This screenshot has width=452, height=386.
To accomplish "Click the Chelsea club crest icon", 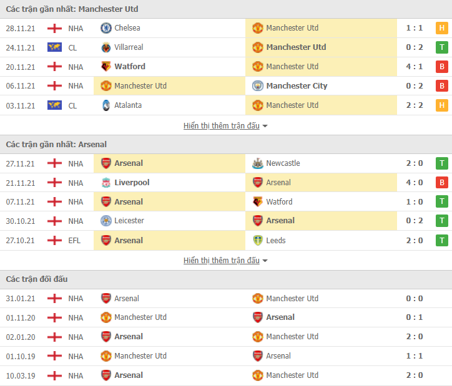I will (106, 28).
